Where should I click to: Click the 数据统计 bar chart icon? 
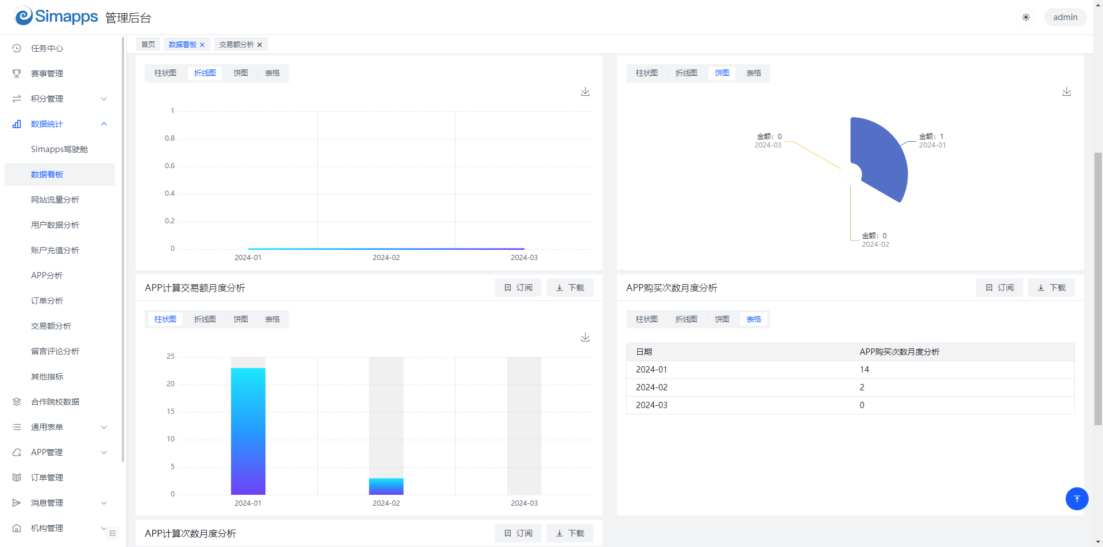click(x=17, y=124)
